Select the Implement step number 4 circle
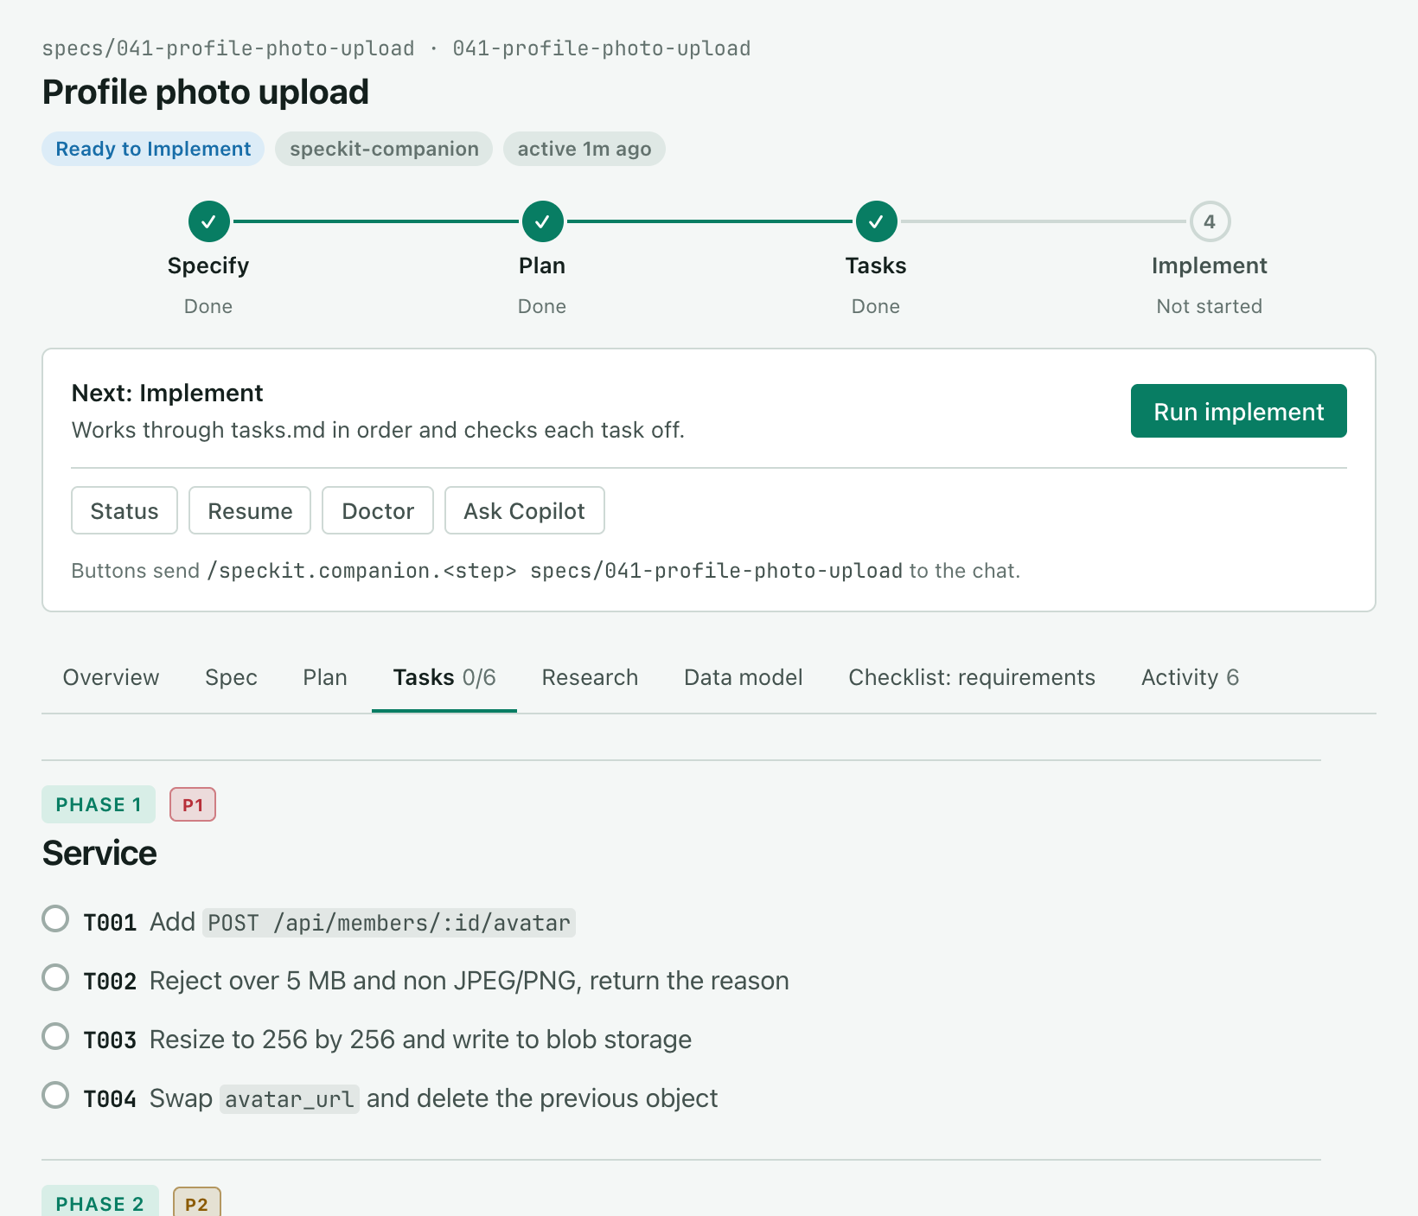 pyautogui.click(x=1210, y=221)
